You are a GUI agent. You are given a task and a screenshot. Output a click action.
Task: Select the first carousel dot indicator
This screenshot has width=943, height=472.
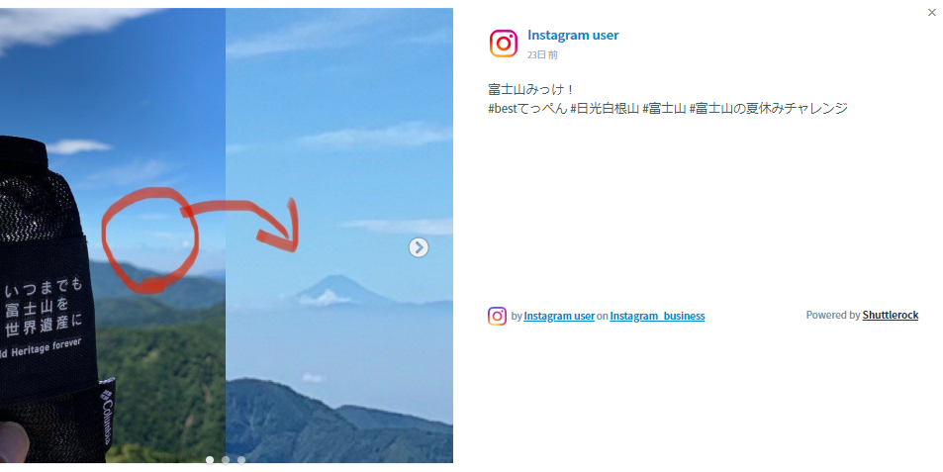(210, 460)
